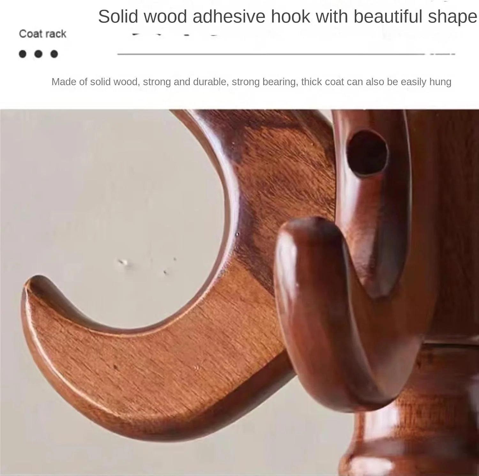Click the short dashes after the divider line
This screenshot has width=479, height=476.
[x=443, y=54]
